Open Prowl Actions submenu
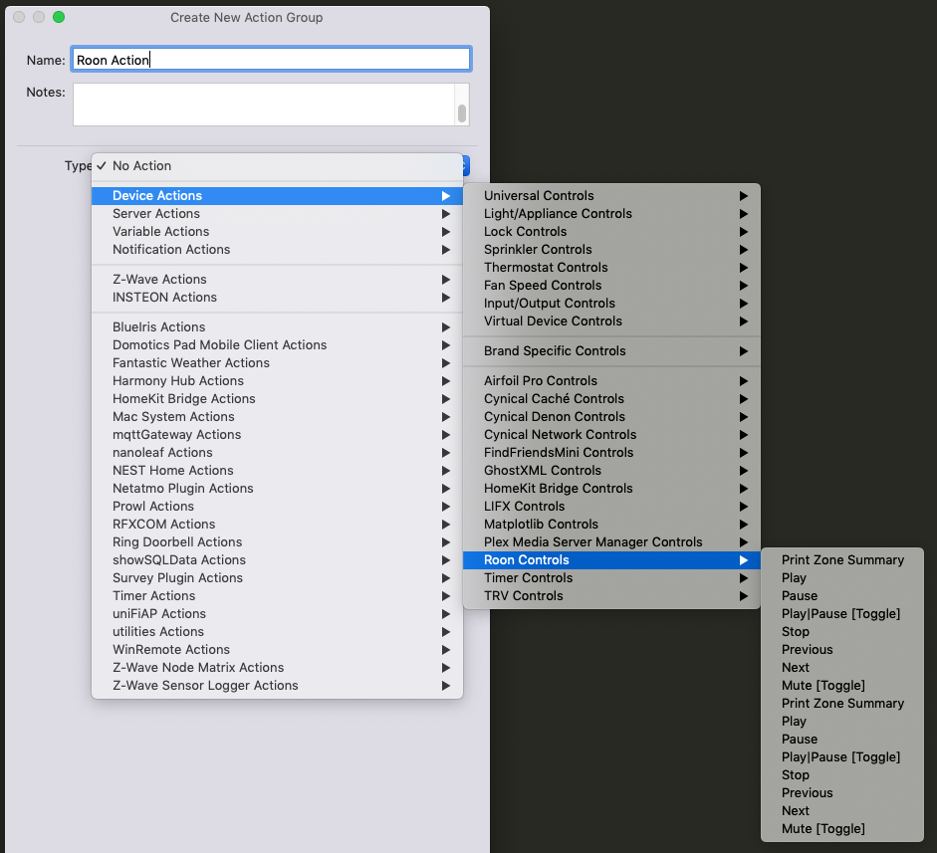937x853 pixels. pyautogui.click(x=277, y=507)
